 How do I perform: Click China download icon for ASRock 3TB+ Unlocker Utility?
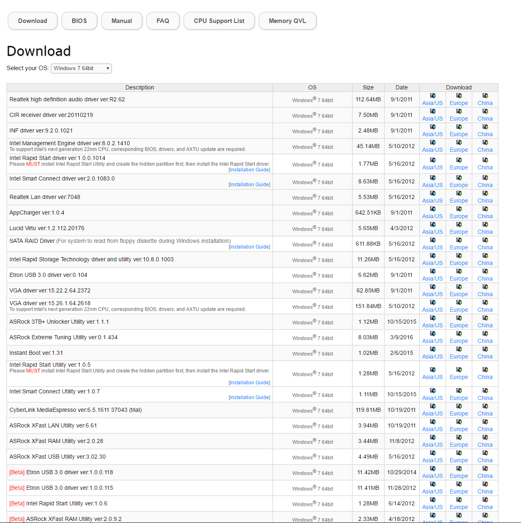[x=485, y=318]
